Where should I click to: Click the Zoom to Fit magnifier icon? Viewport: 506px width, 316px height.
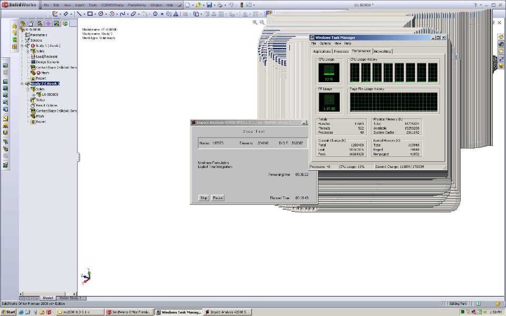pyautogui.click(x=255, y=22)
